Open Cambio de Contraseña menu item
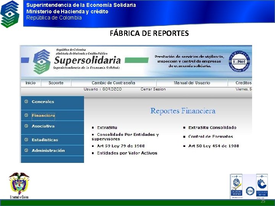This screenshot has height=206, width=275. [113, 83]
